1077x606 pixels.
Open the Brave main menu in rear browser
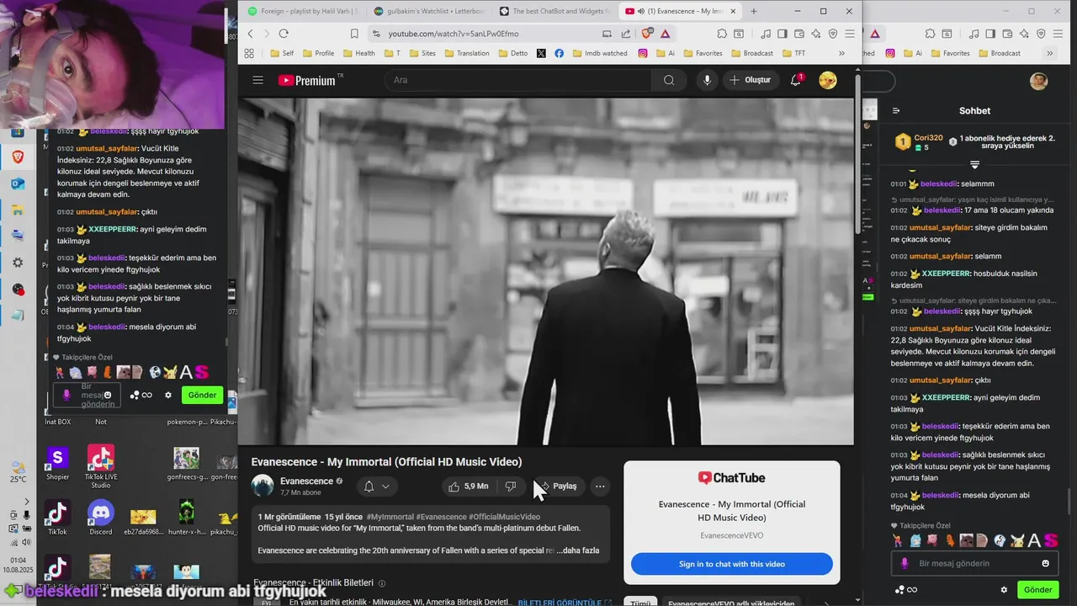point(1058,34)
